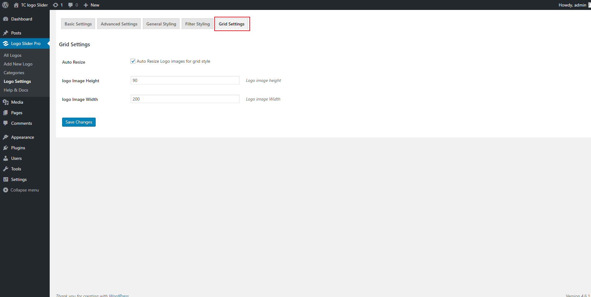Open Logo Settings submenu item
The image size is (591, 297).
(x=17, y=81)
